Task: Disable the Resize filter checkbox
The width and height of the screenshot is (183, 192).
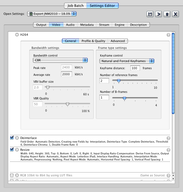Action: pos(12,149)
